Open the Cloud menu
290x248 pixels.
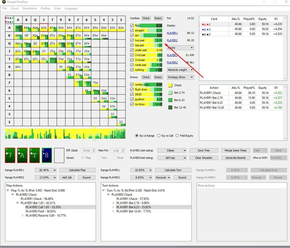coord(15,8)
